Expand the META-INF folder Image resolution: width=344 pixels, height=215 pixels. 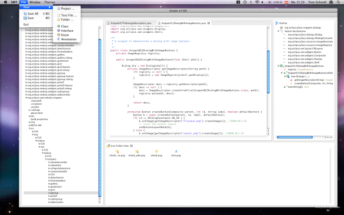(x=28, y=126)
